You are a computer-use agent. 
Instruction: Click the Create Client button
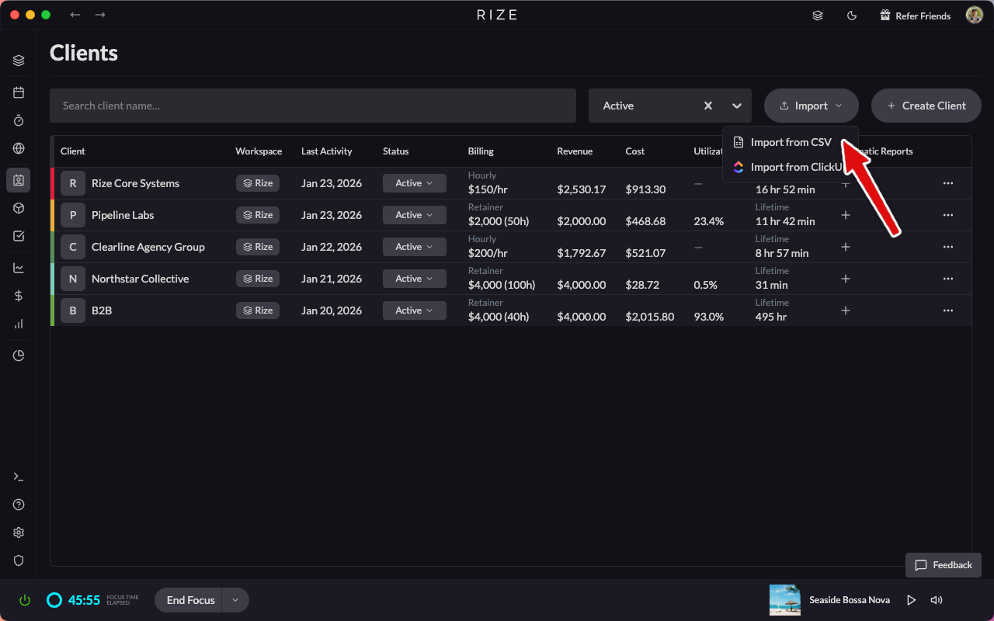[926, 106]
